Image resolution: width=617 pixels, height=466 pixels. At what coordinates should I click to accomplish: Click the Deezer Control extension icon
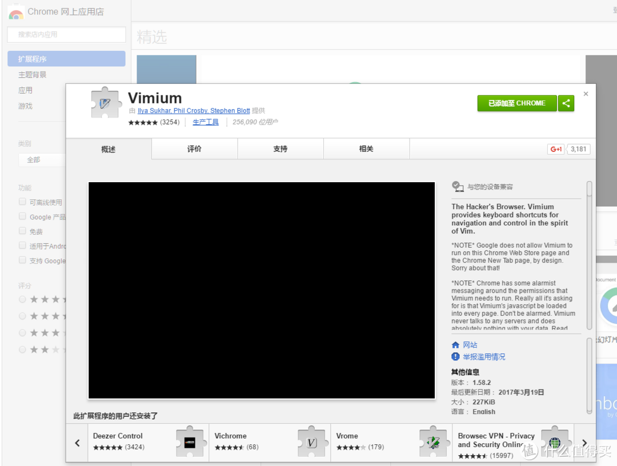tap(190, 441)
